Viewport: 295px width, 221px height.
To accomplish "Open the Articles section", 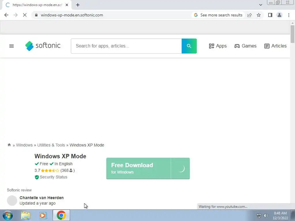I will pos(275,46).
